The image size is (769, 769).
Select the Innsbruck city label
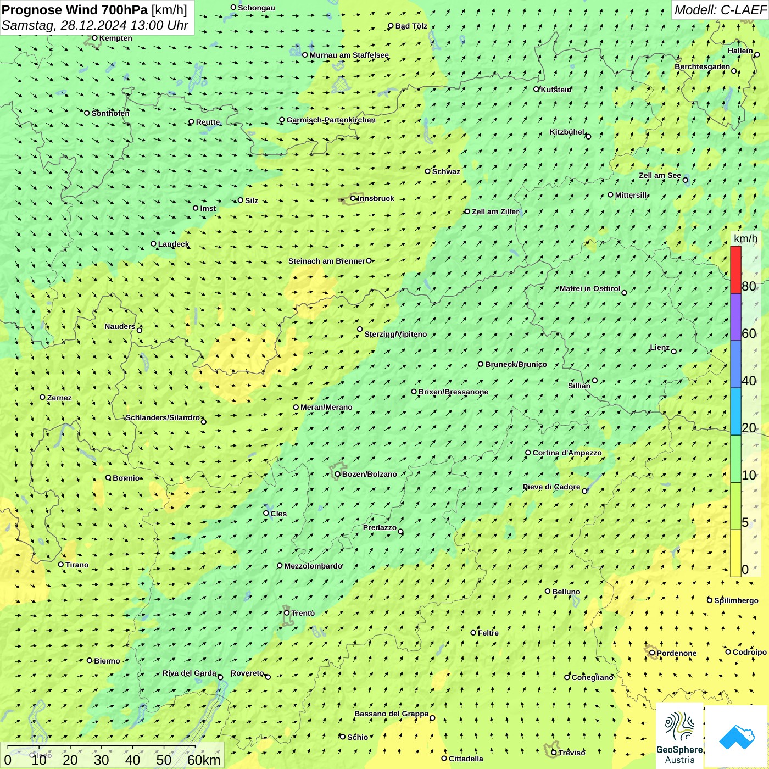click(376, 198)
